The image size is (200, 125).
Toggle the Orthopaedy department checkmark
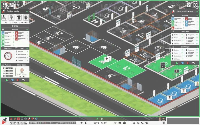coord(27,11)
